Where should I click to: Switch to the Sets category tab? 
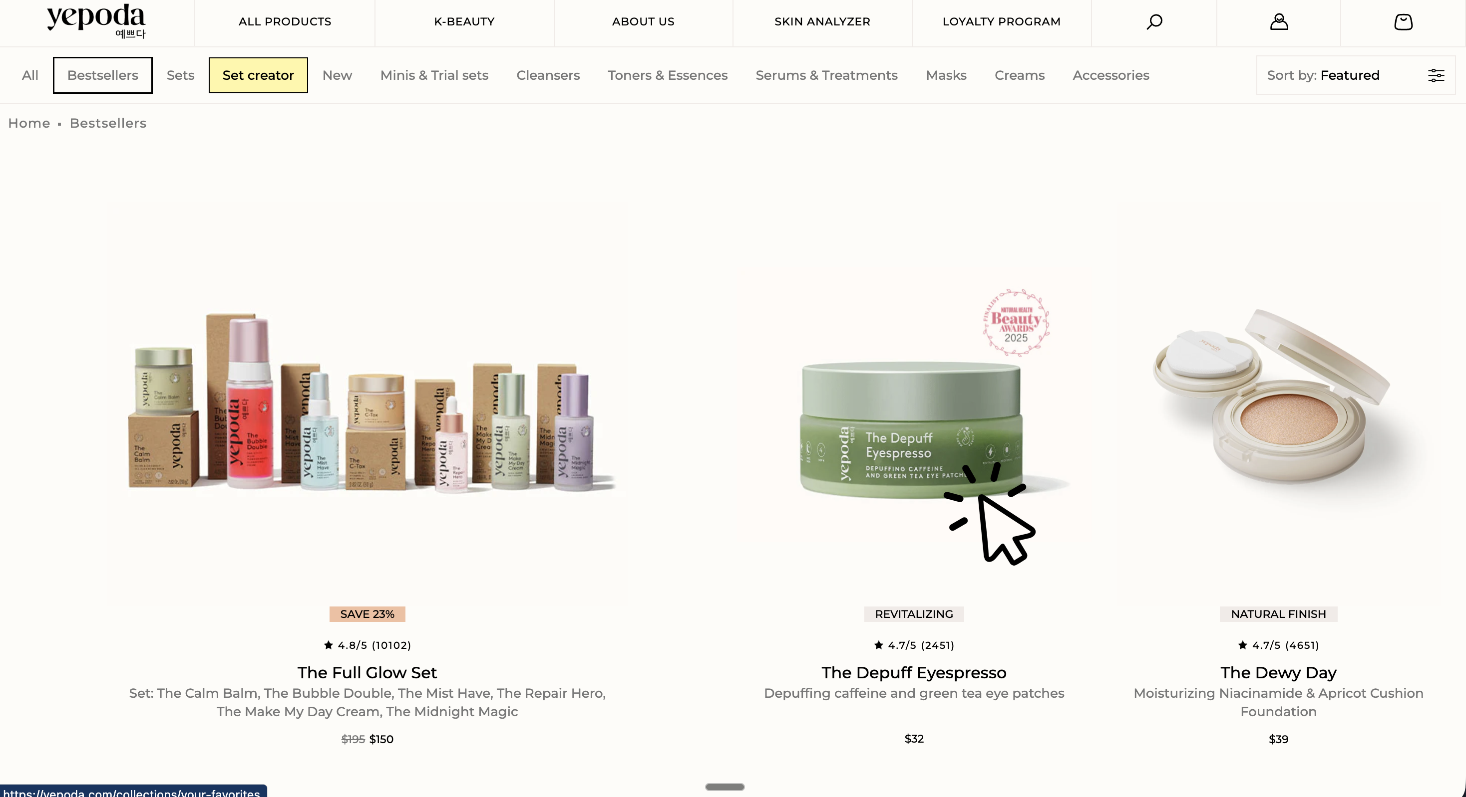pyautogui.click(x=180, y=75)
